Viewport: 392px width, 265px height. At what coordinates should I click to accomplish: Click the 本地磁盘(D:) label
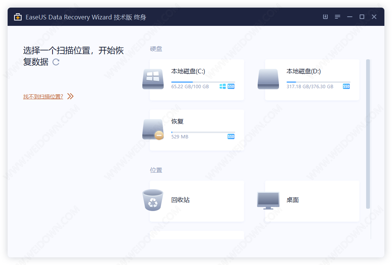[303, 71]
